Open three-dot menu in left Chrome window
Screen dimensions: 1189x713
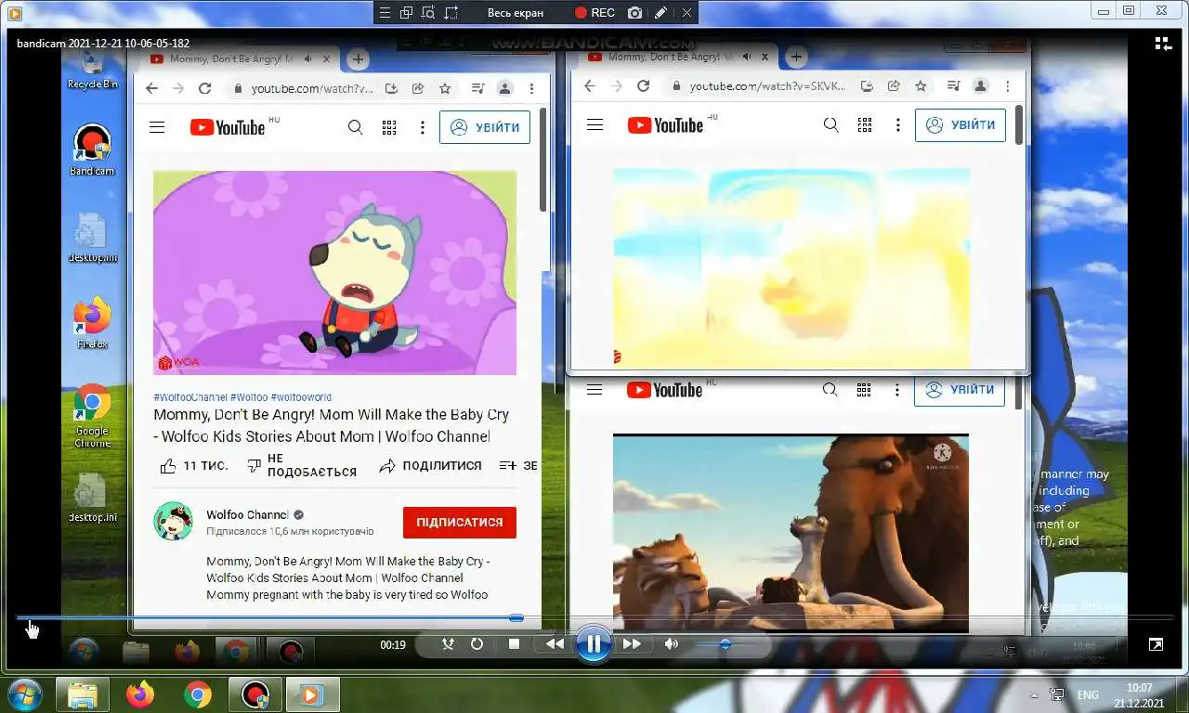[x=531, y=88]
